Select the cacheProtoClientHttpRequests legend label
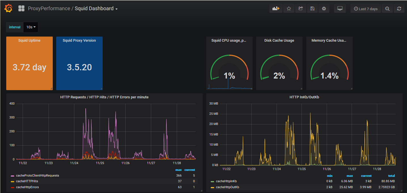407x193 pixels. point(37,175)
